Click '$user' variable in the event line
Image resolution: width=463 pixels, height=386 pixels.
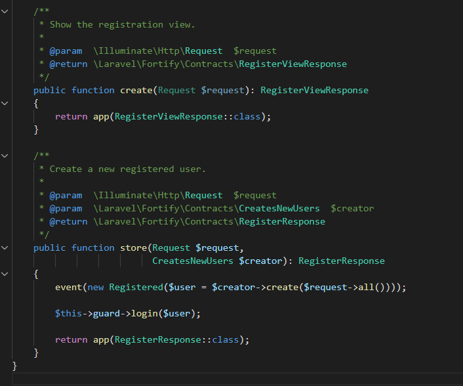[182, 288]
